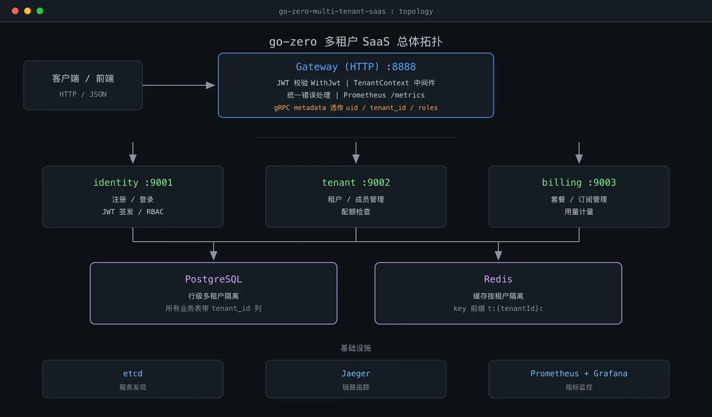Select the 'etcd' node title

tap(133, 373)
